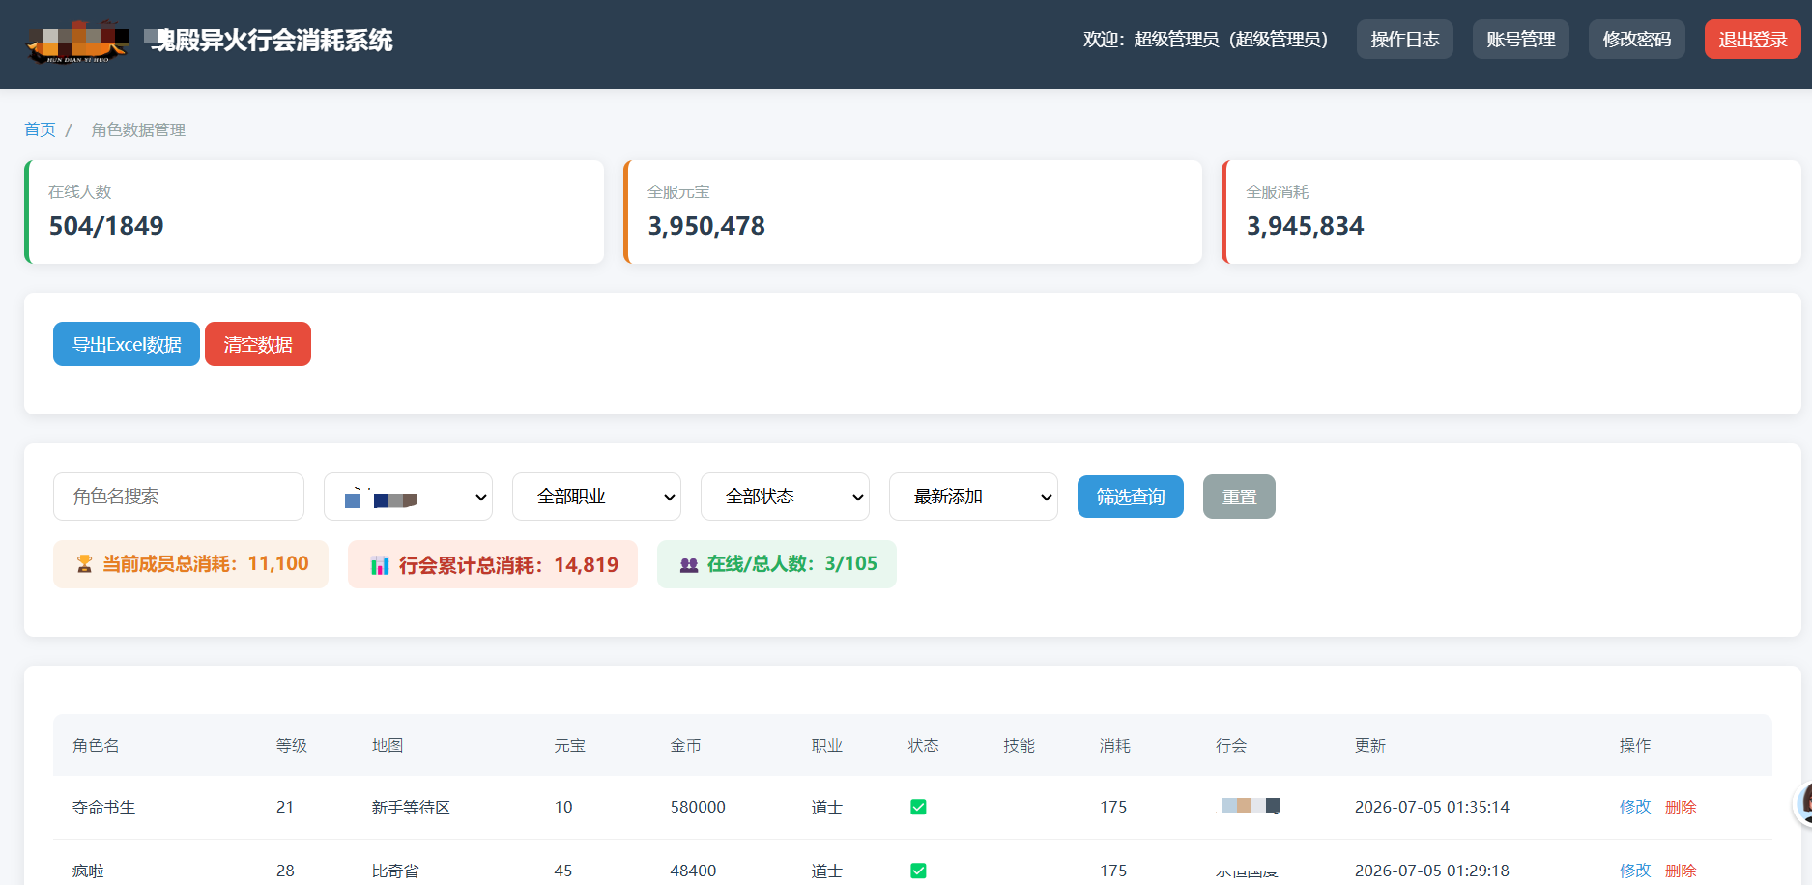Open the guild selection dropdown
This screenshot has height=885, width=1812.
tap(408, 497)
